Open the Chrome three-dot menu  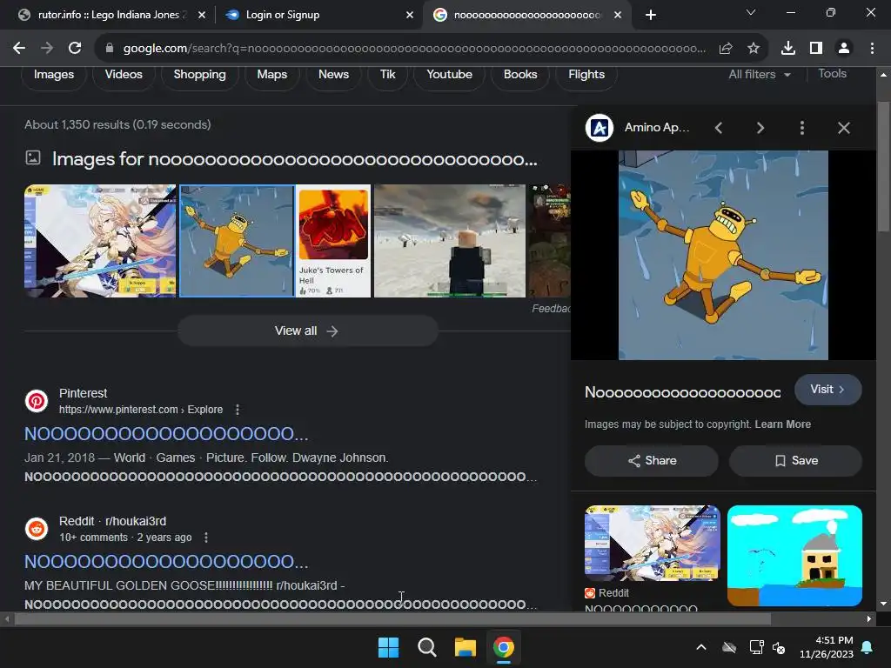872,49
